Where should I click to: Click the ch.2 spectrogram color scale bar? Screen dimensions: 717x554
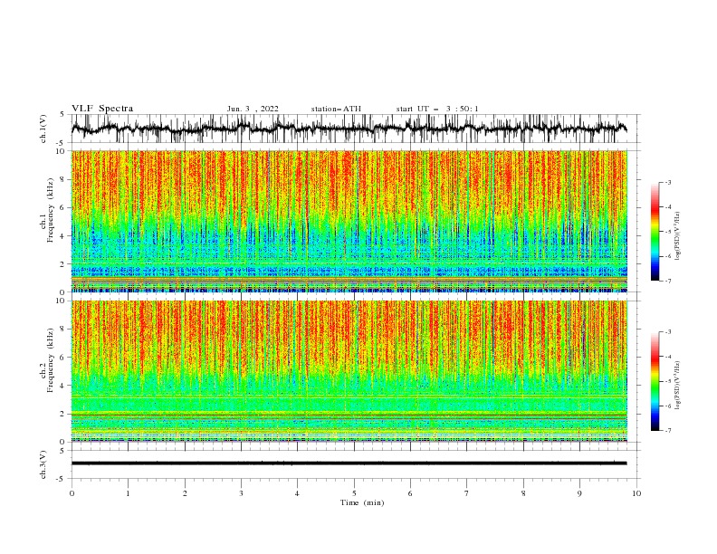click(655, 381)
